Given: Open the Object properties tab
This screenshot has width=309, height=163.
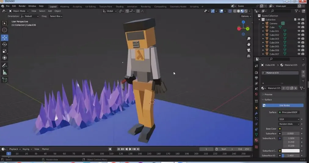Looking at the screenshot, I should point(256,108).
